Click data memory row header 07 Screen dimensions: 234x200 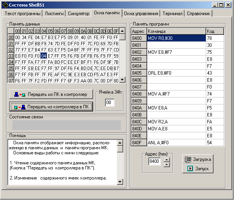point(11,81)
